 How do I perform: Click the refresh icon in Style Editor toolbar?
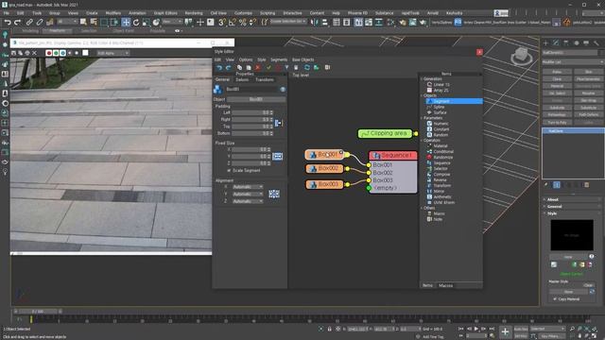pyautogui.click(x=306, y=67)
